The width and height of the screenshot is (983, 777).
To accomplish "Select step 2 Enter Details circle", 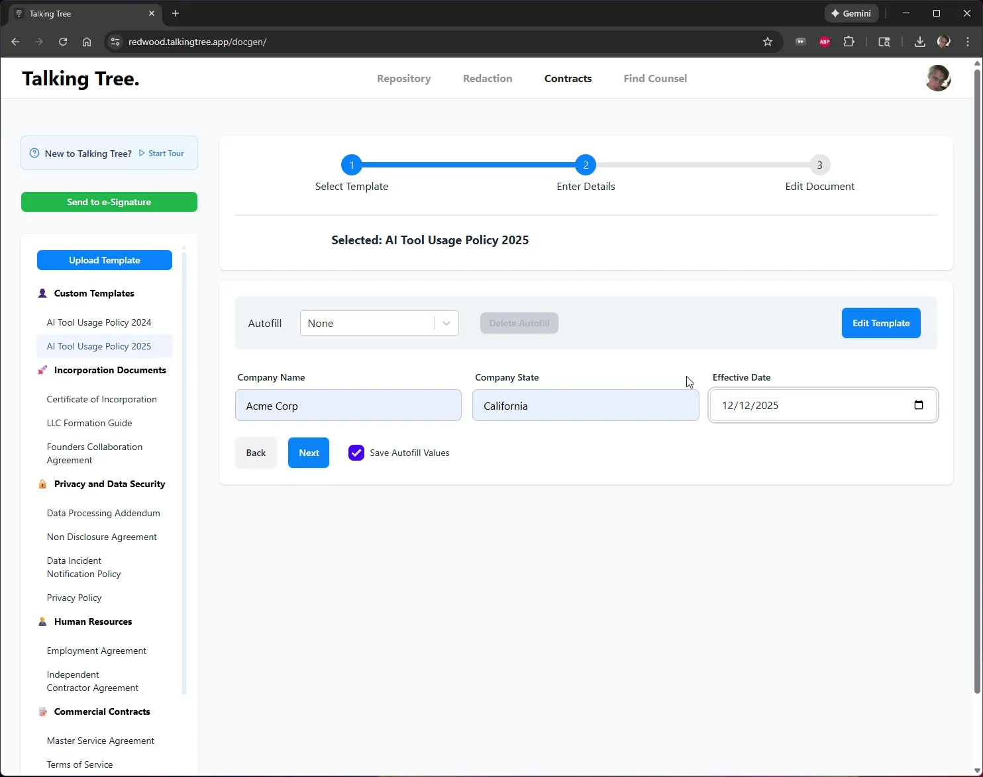I will (586, 165).
